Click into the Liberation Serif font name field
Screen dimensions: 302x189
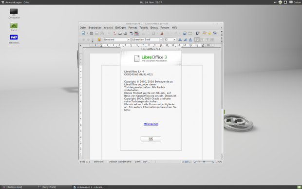coord(146,39)
